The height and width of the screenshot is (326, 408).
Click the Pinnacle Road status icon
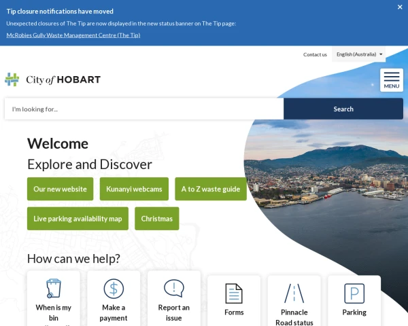click(294, 293)
